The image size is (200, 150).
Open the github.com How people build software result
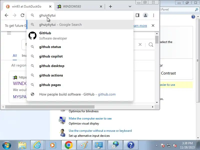point(80,94)
